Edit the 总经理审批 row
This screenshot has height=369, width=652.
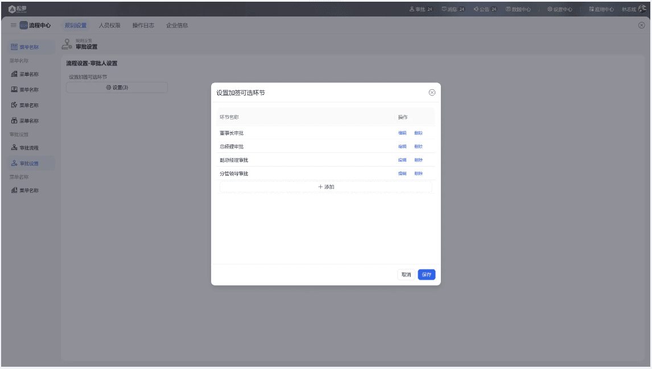[402, 146]
